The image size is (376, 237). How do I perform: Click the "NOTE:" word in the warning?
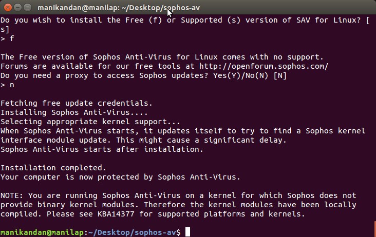12,195
